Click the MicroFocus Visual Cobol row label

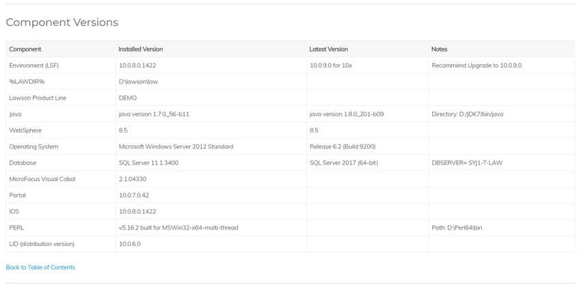click(x=42, y=179)
